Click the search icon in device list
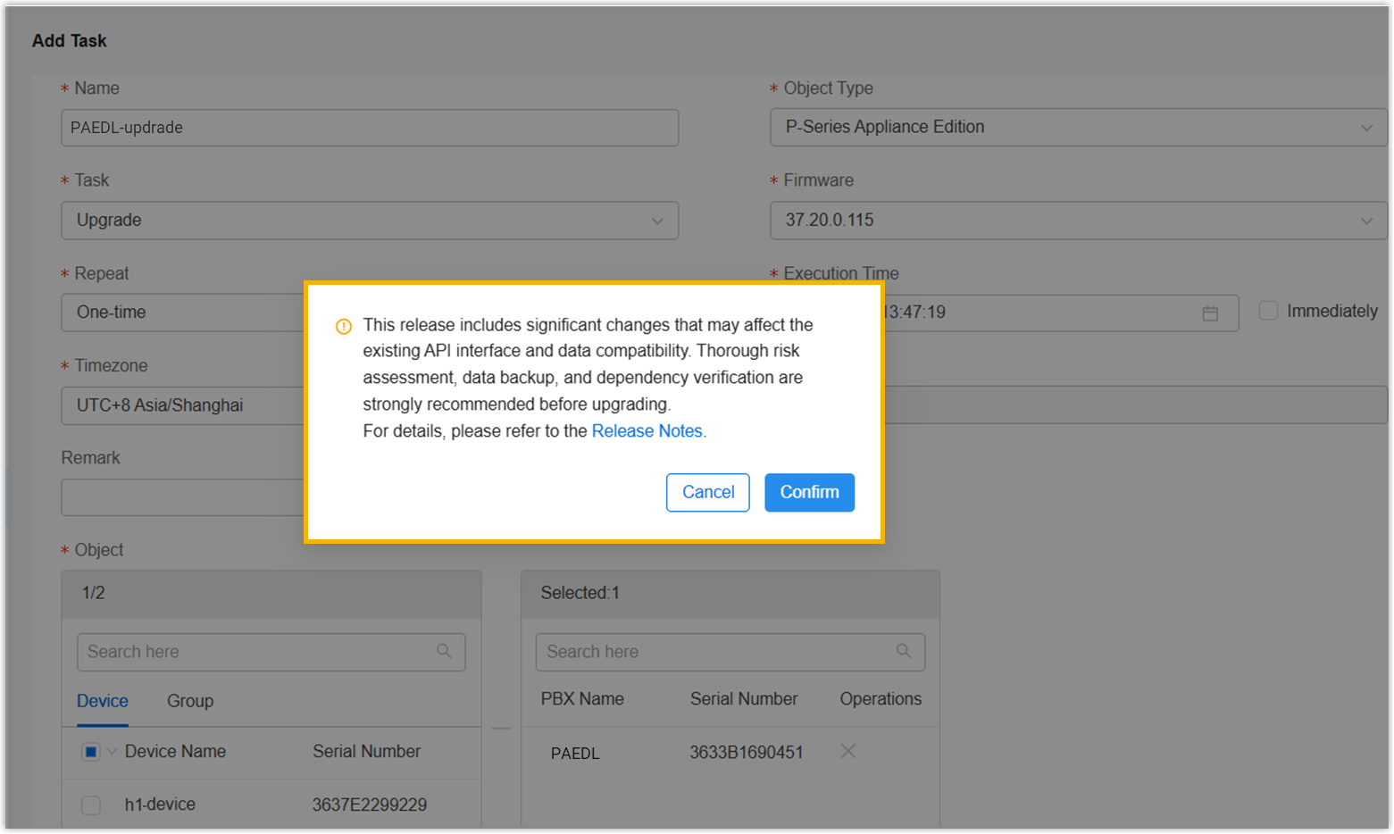 click(x=444, y=651)
